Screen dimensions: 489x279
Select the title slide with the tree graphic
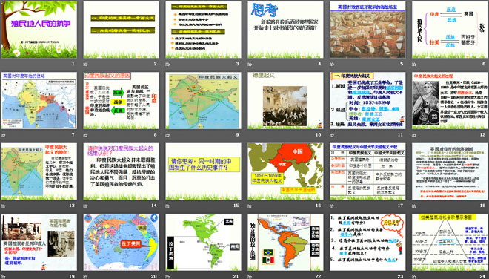39,30
